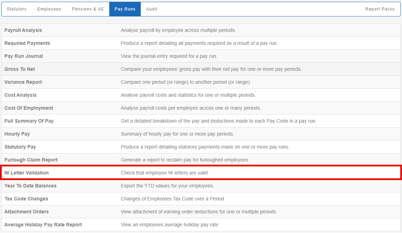Open the Gross To Net report
The width and height of the screenshot is (402, 233).
click(20, 69)
